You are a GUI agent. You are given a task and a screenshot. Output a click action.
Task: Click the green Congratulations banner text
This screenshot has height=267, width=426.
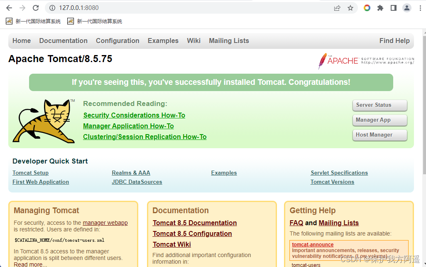point(211,82)
